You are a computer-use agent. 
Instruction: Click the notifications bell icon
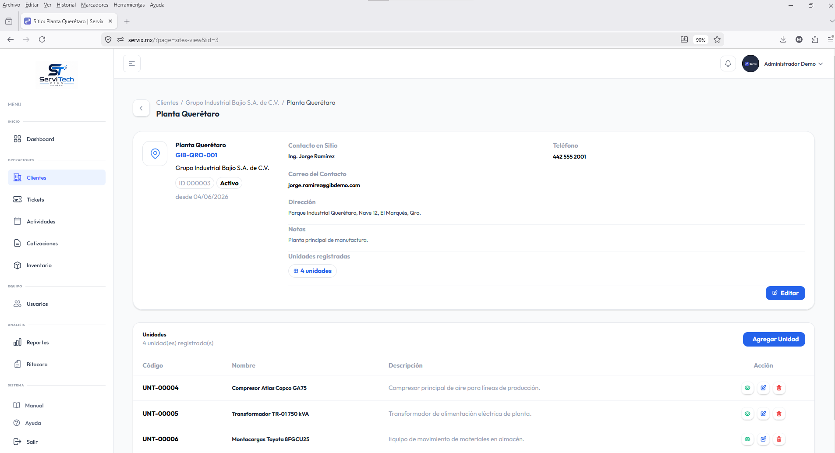[x=728, y=64]
